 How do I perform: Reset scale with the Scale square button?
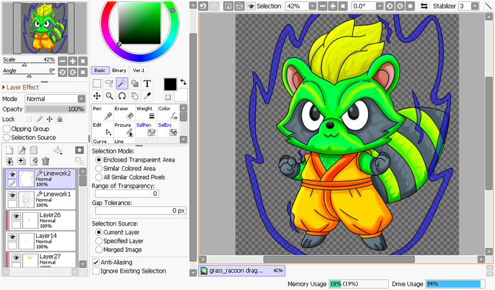82,61
